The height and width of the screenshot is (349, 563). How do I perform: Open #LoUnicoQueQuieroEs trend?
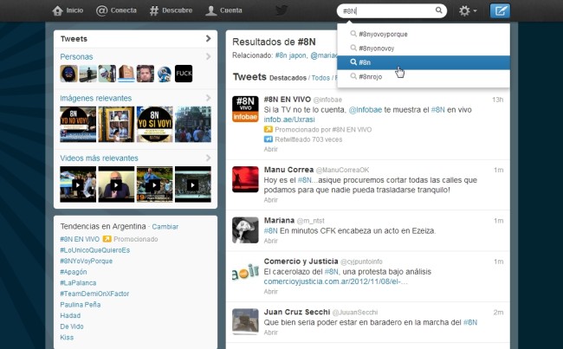tap(95, 250)
